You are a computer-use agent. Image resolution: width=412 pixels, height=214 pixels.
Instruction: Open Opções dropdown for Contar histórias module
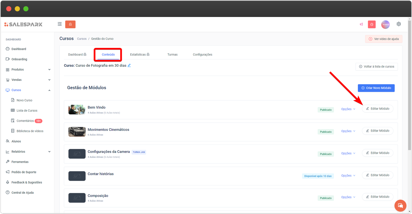tap(348, 176)
